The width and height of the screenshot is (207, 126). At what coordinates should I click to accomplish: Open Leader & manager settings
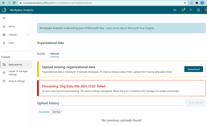pyautogui.click(x=18, y=73)
